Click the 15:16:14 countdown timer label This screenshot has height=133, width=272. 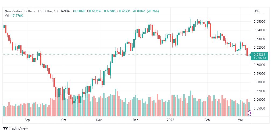260,58
